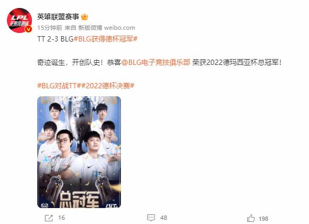Click the comment count 48
The image size is (309, 224).
[164, 218]
